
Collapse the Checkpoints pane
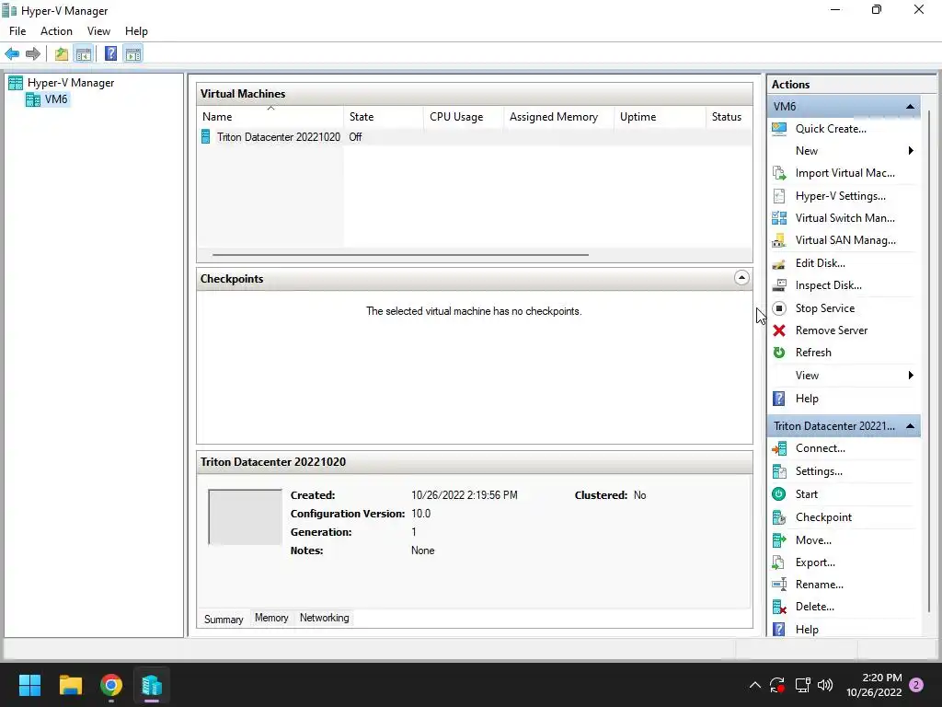pyautogui.click(x=741, y=278)
